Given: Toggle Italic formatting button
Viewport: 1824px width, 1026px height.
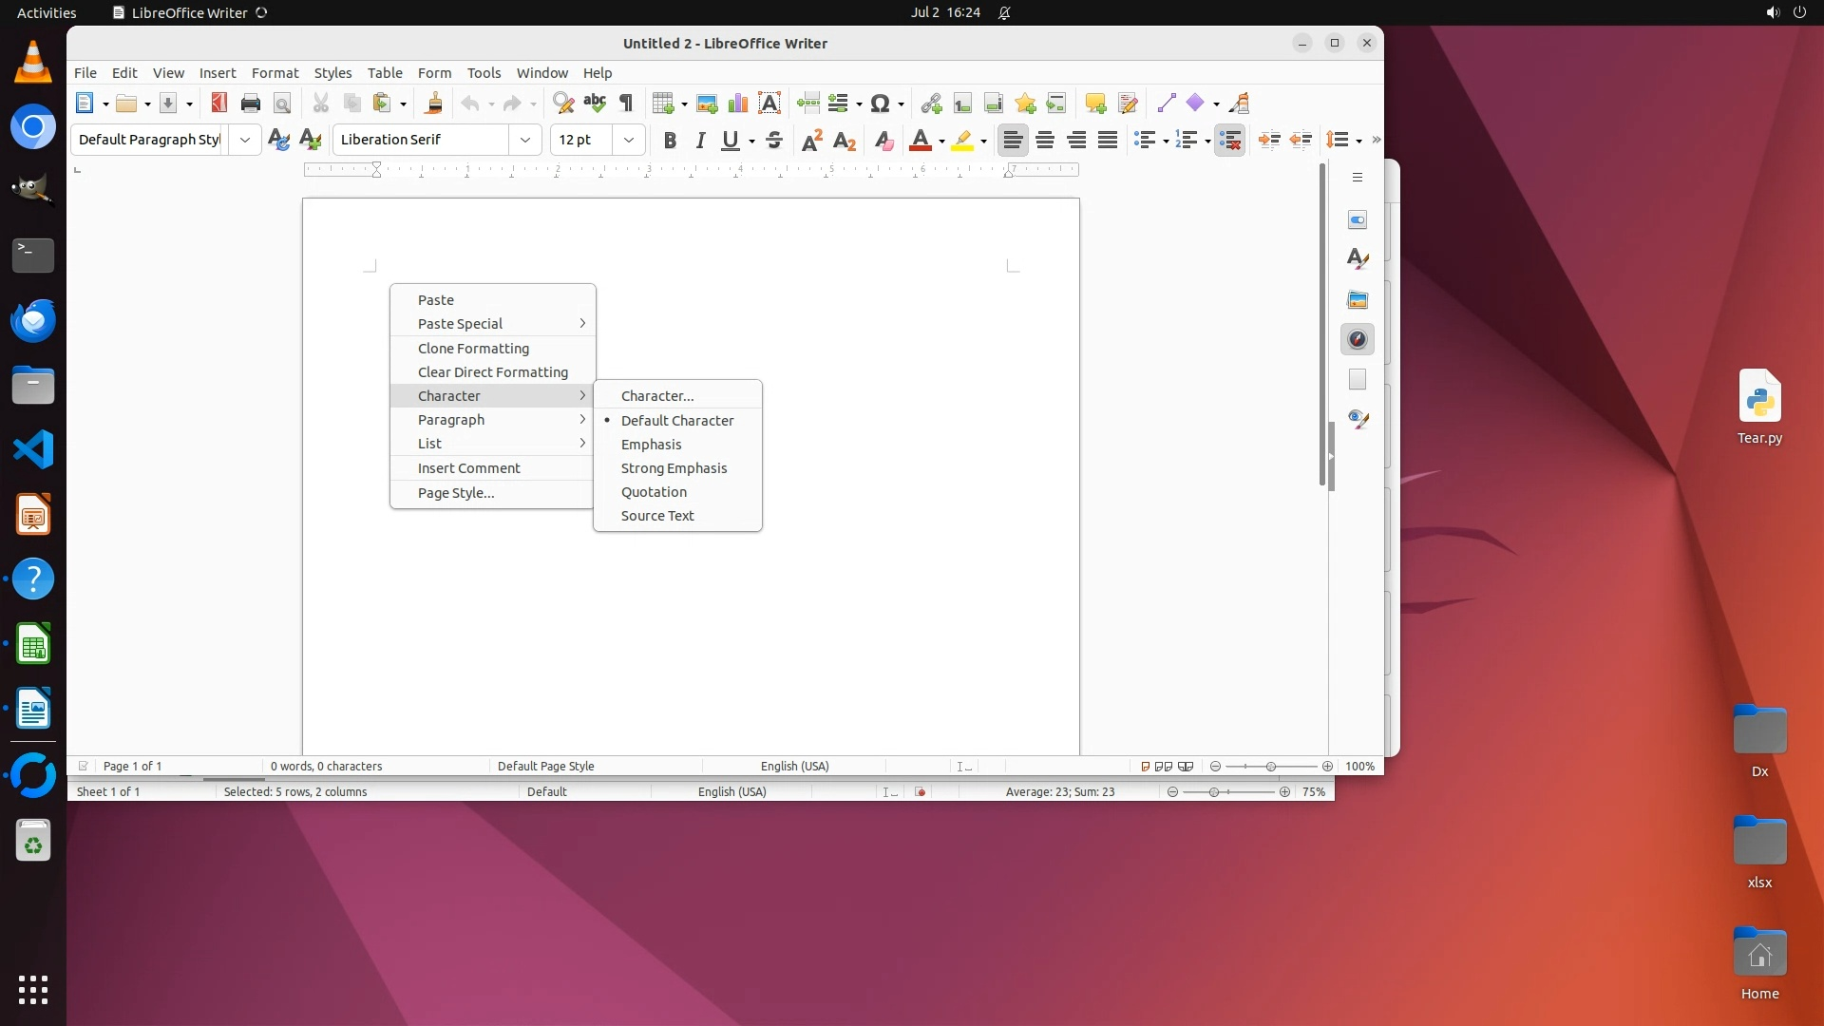Looking at the screenshot, I should click(700, 141).
